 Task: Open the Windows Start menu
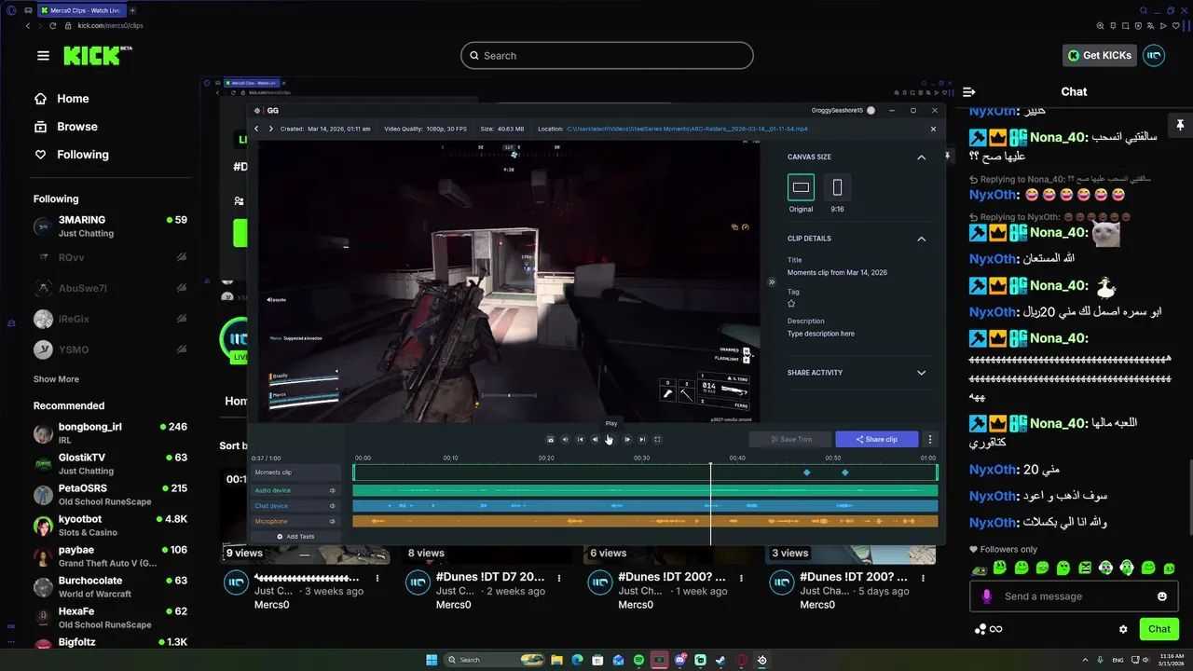(432, 660)
